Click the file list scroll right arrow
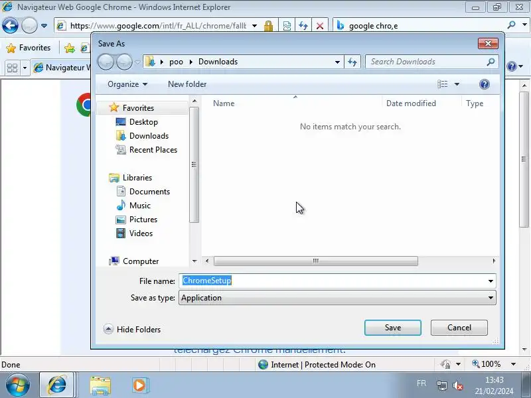The image size is (531, 398). click(494, 261)
